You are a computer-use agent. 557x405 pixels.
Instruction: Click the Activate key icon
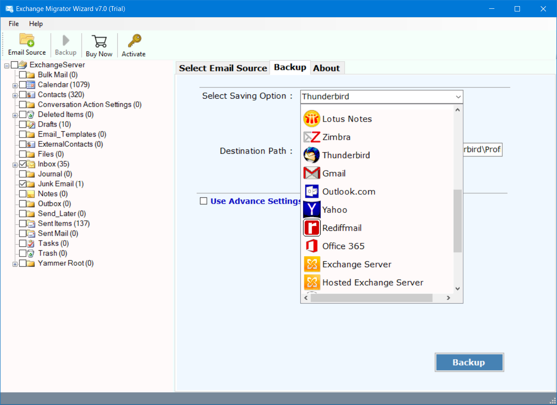pos(134,41)
